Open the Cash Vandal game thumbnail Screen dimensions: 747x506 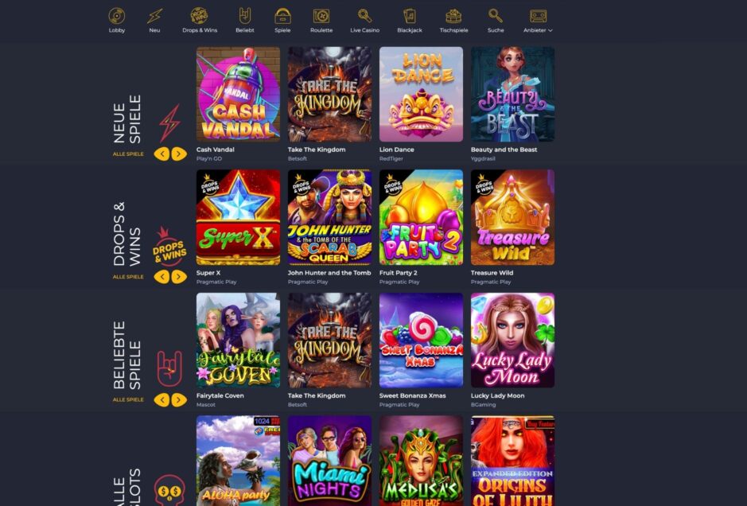point(238,95)
